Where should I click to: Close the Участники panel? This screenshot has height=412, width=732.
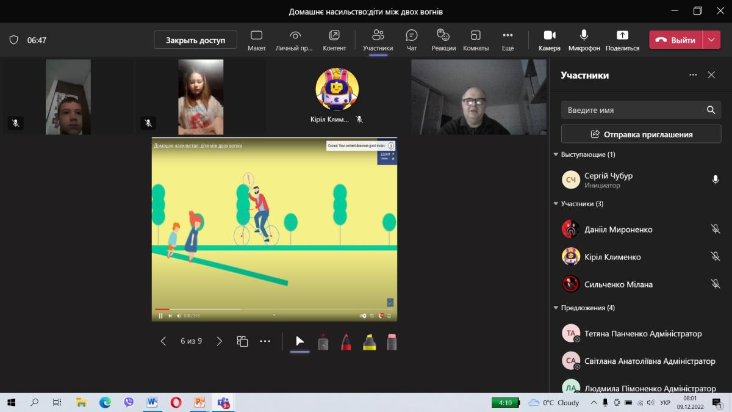(x=711, y=75)
